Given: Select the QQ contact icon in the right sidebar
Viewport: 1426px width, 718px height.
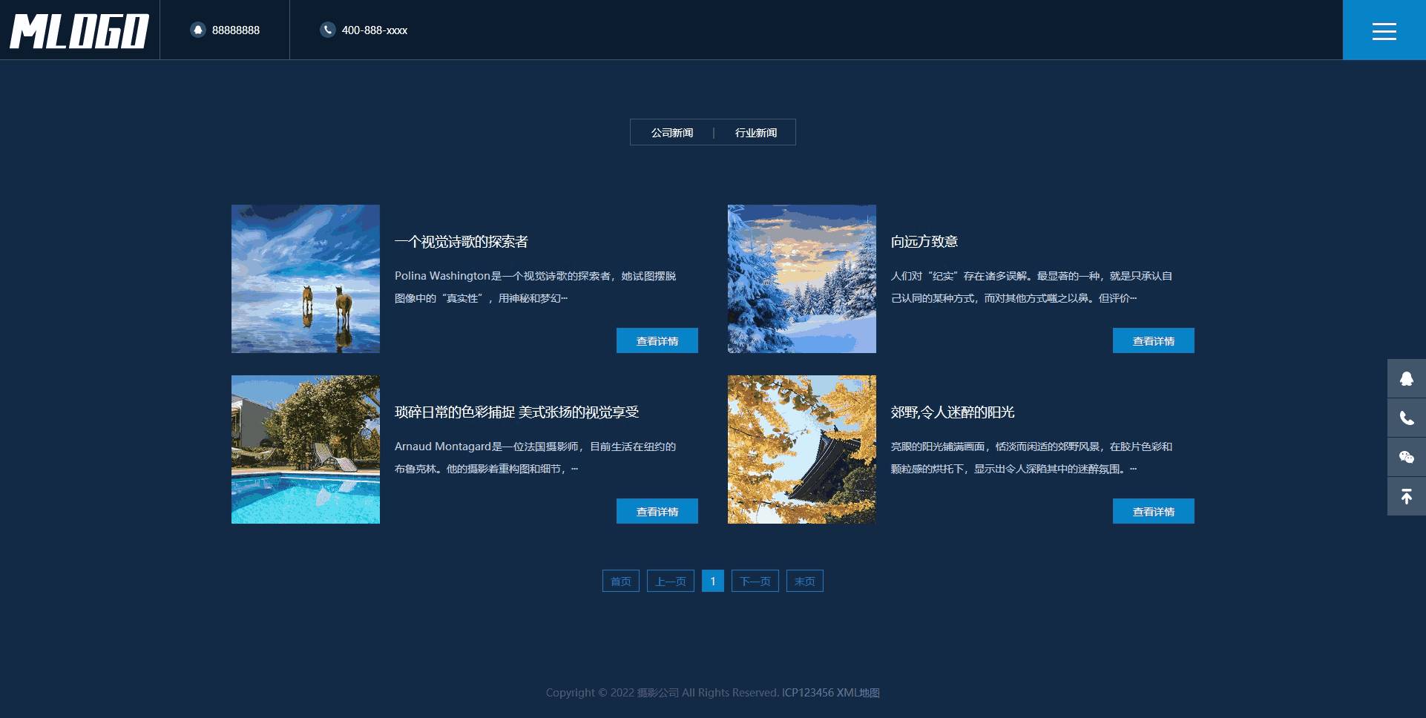Looking at the screenshot, I should click(1406, 378).
